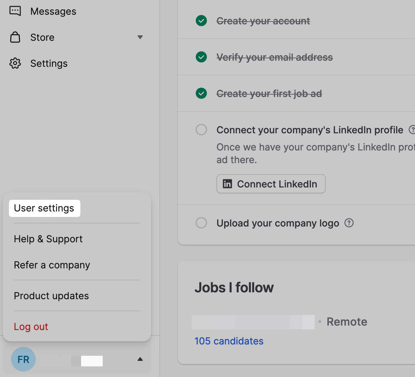The height and width of the screenshot is (377, 415).
Task: Click help icon next to LinkedIn profile
Action: pos(412,130)
